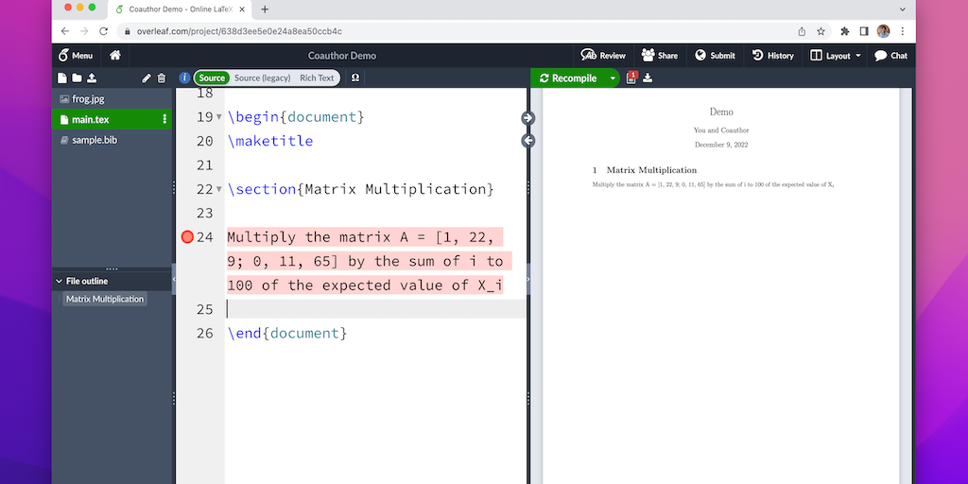Switch editor to Source (legacy) mode

click(x=263, y=78)
